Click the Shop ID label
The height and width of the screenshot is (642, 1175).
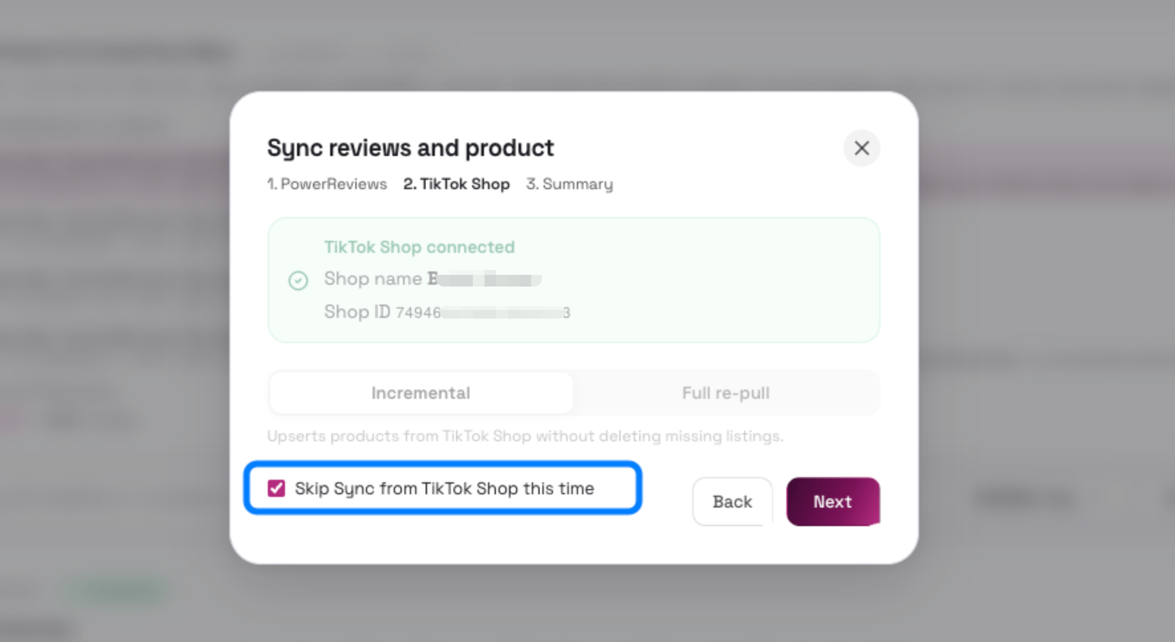357,312
